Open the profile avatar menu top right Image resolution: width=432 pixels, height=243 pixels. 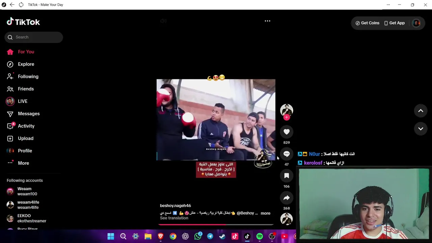click(416, 23)
